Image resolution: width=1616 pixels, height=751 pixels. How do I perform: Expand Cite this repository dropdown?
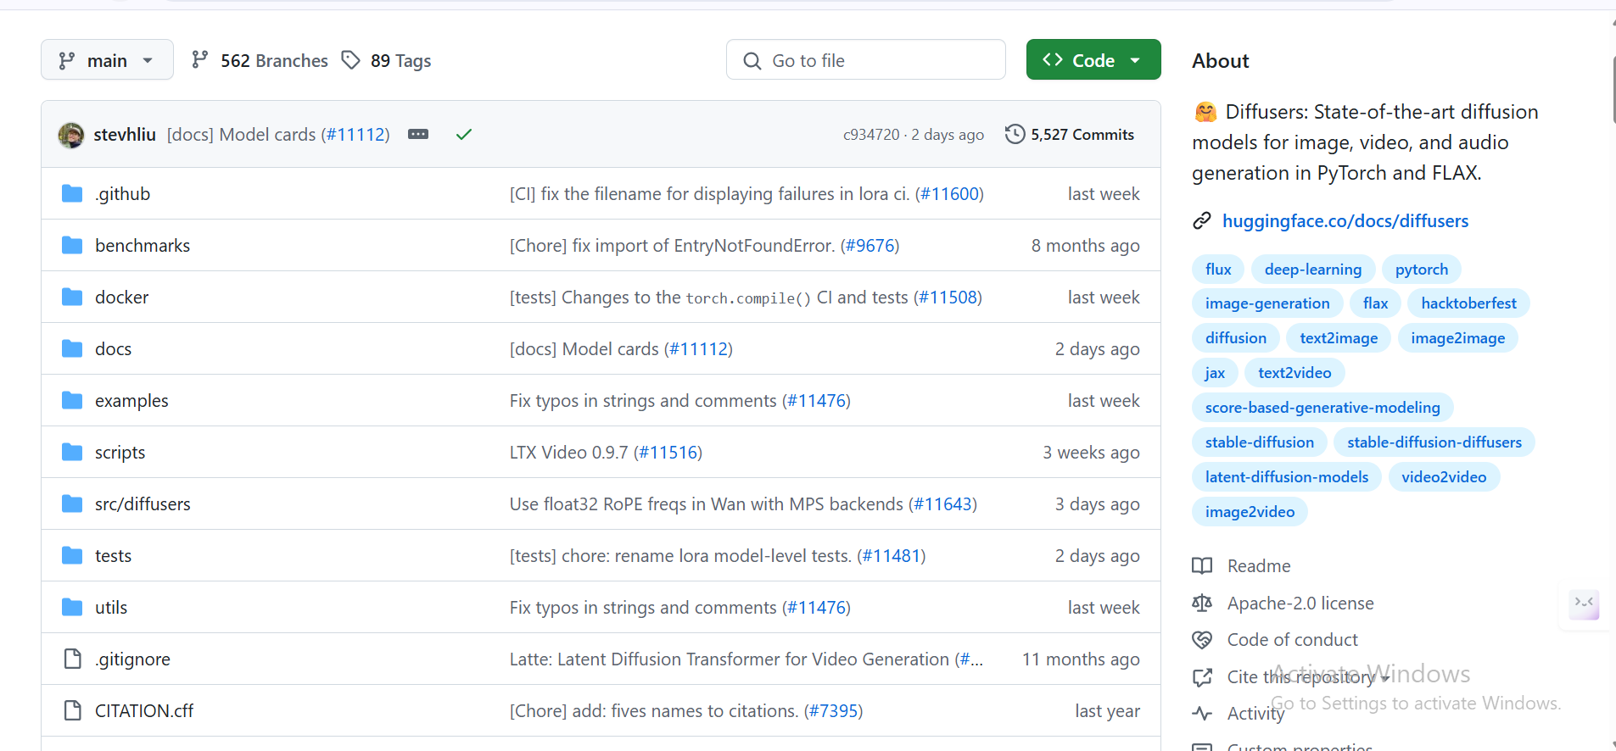pyautogui.click(x=1308, y=677)
